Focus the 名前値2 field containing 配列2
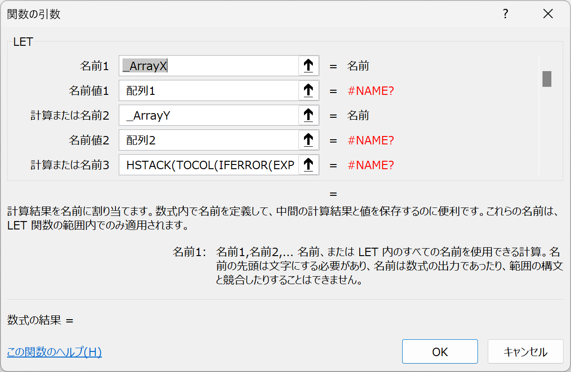Screen dimensions: 571x372 (209, 140)
